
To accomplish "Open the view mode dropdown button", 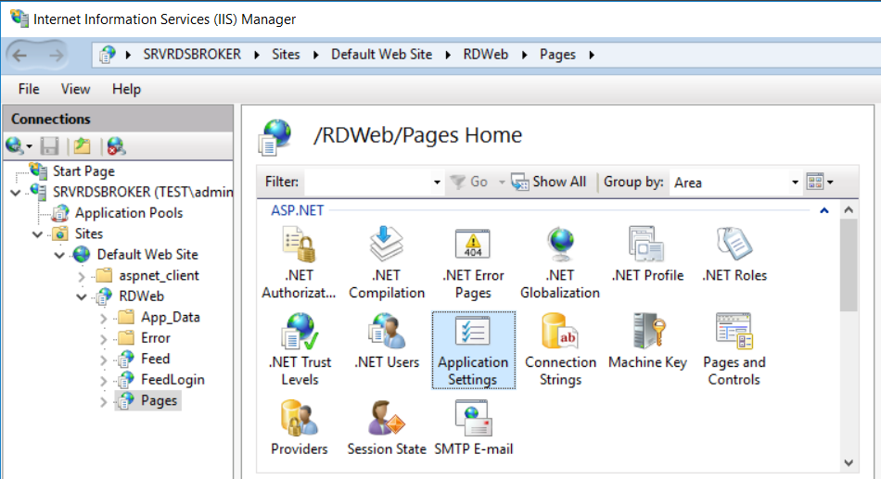I will [x=820, y=183].
